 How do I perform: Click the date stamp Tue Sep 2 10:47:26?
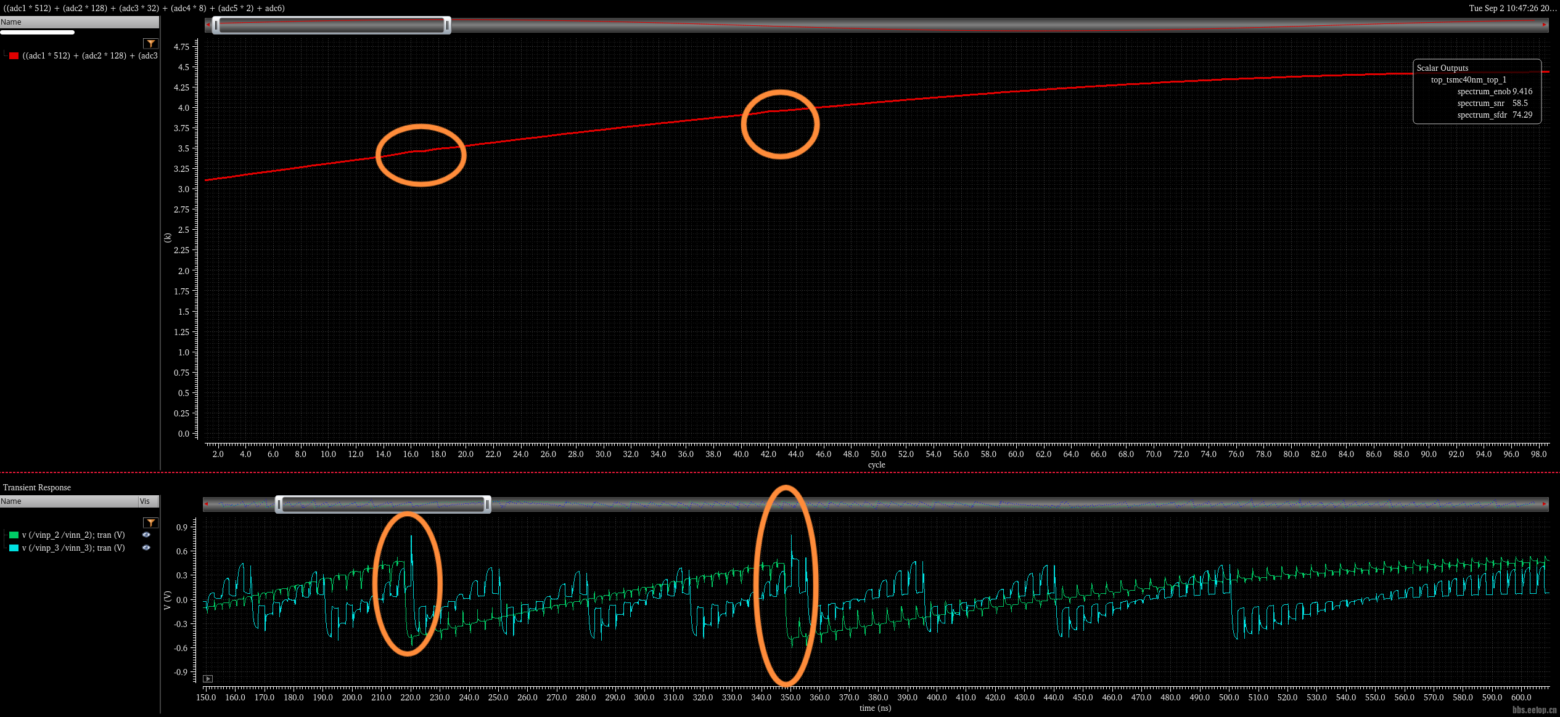(x=1513, y=8)
